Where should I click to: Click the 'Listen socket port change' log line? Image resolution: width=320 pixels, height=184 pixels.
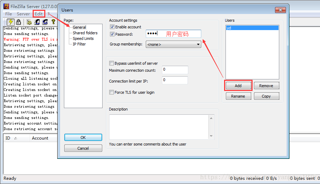pyautogui.click(x=31, y=95)
